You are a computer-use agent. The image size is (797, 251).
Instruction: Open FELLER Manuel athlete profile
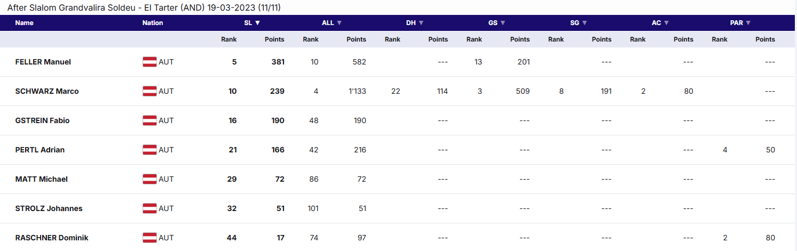pyautogui.click(x=43, y=62)
